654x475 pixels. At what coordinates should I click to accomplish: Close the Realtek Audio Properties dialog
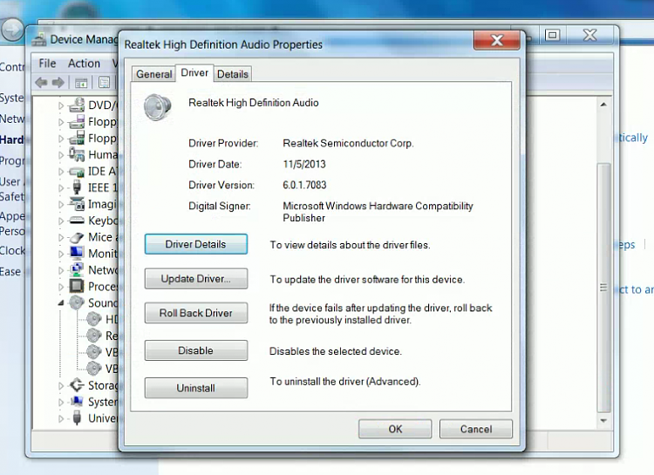click(497, 40)
